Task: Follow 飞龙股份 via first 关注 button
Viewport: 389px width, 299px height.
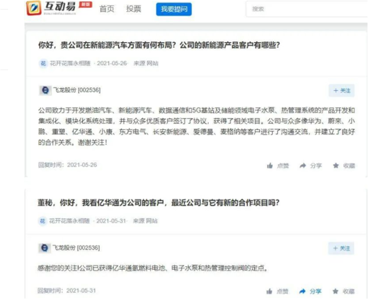Action: point(341,91)
